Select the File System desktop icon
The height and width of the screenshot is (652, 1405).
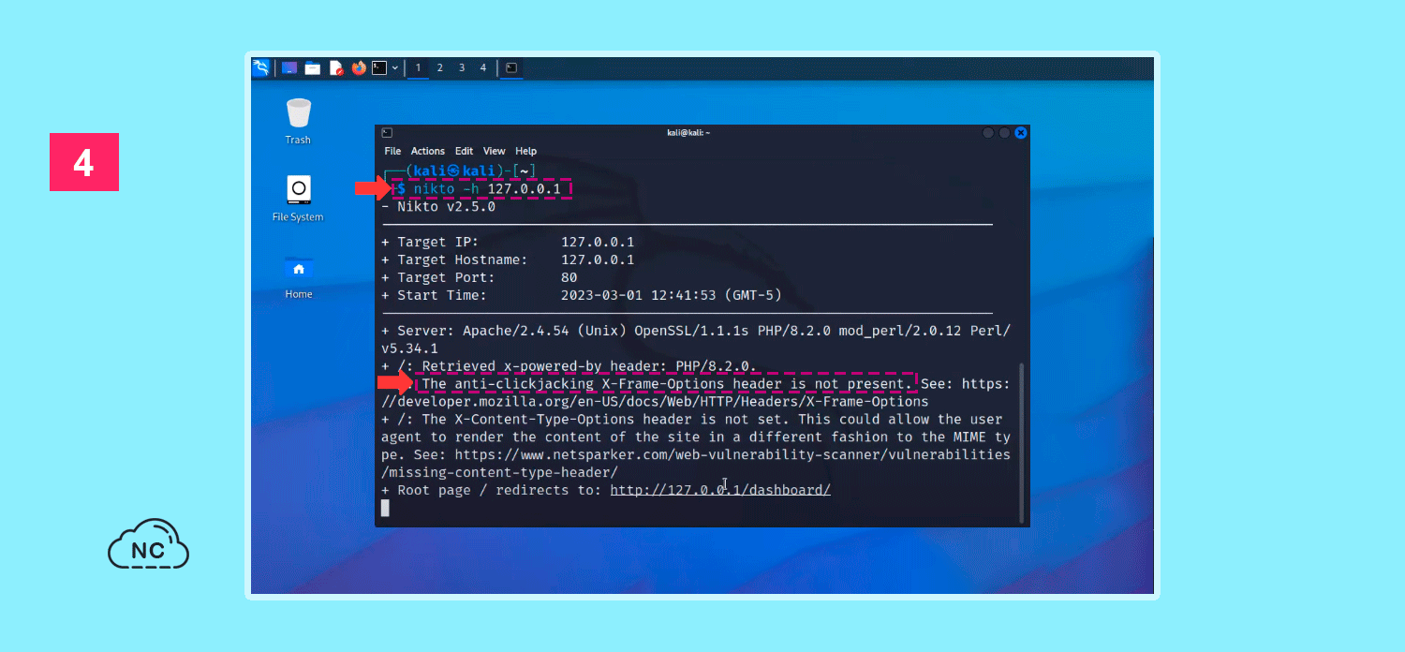(x=298, y=199)
